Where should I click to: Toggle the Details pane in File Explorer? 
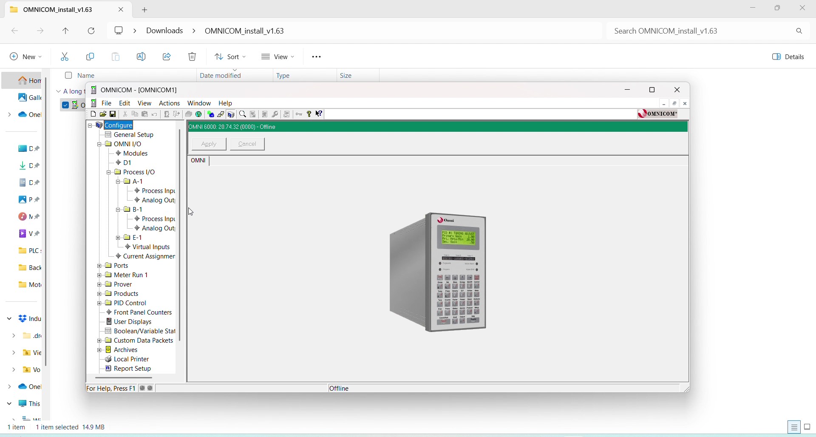coord(788,57)
